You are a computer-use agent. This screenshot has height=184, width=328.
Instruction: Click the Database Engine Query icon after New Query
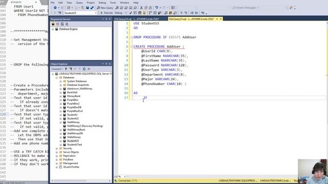[x=117, y=8]
